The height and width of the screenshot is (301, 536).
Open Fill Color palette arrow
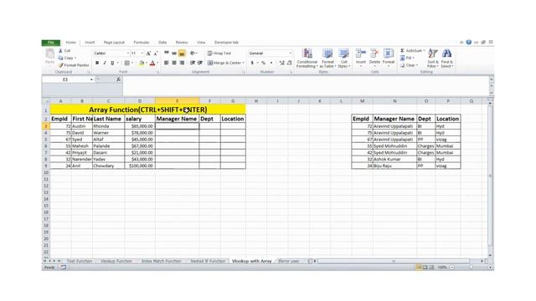pos(147,63)
